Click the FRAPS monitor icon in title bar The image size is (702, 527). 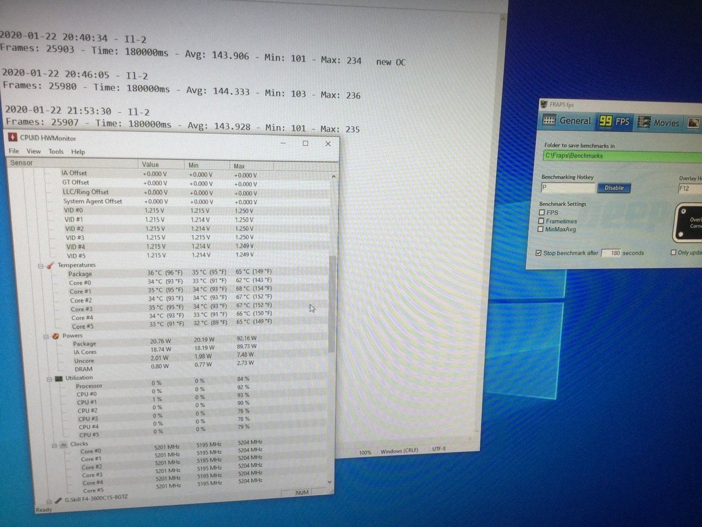544,104
